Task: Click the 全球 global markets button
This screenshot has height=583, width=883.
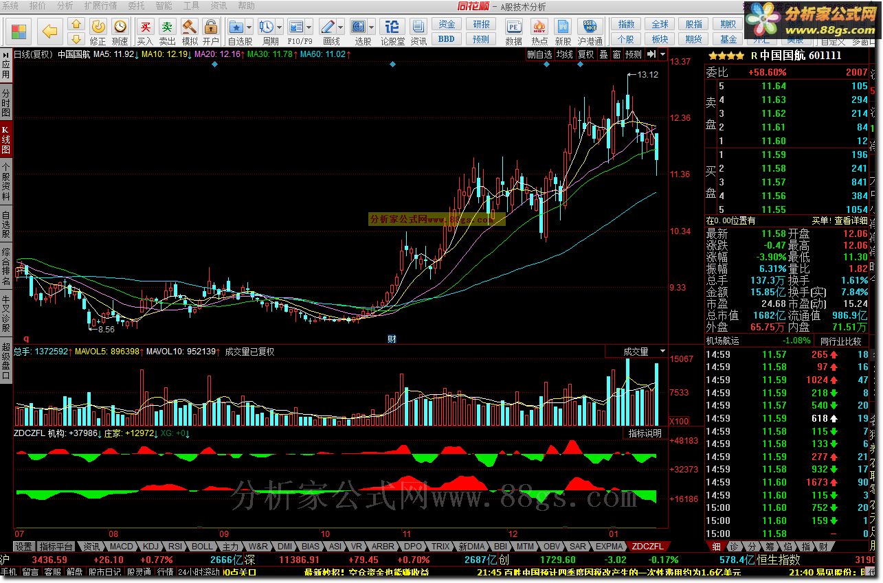Action: [x=660, y=25]
